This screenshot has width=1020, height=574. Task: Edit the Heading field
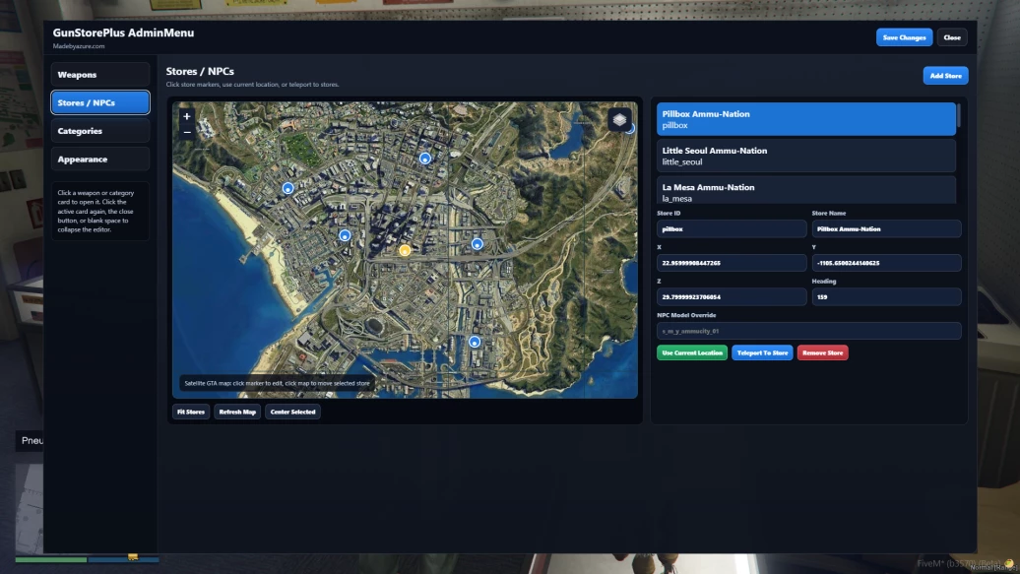pos(886,296)
